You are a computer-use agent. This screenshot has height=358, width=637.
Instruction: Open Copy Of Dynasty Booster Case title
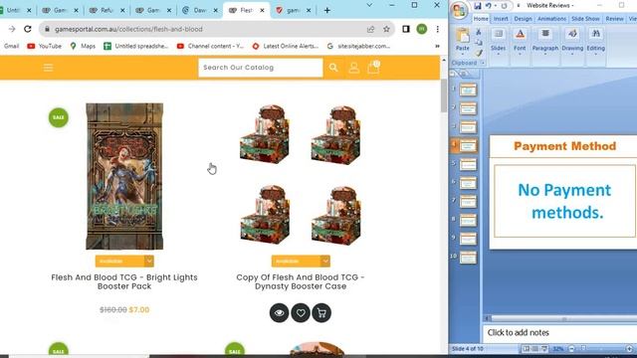click(301, 281)
